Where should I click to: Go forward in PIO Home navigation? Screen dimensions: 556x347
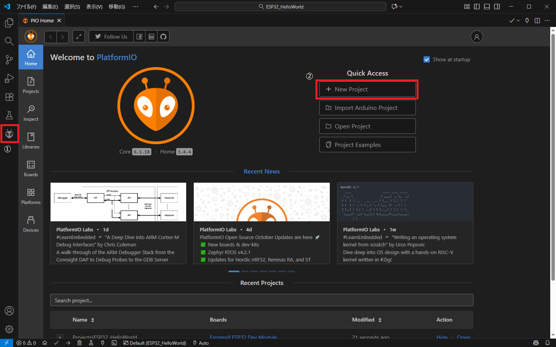point(63,37)
